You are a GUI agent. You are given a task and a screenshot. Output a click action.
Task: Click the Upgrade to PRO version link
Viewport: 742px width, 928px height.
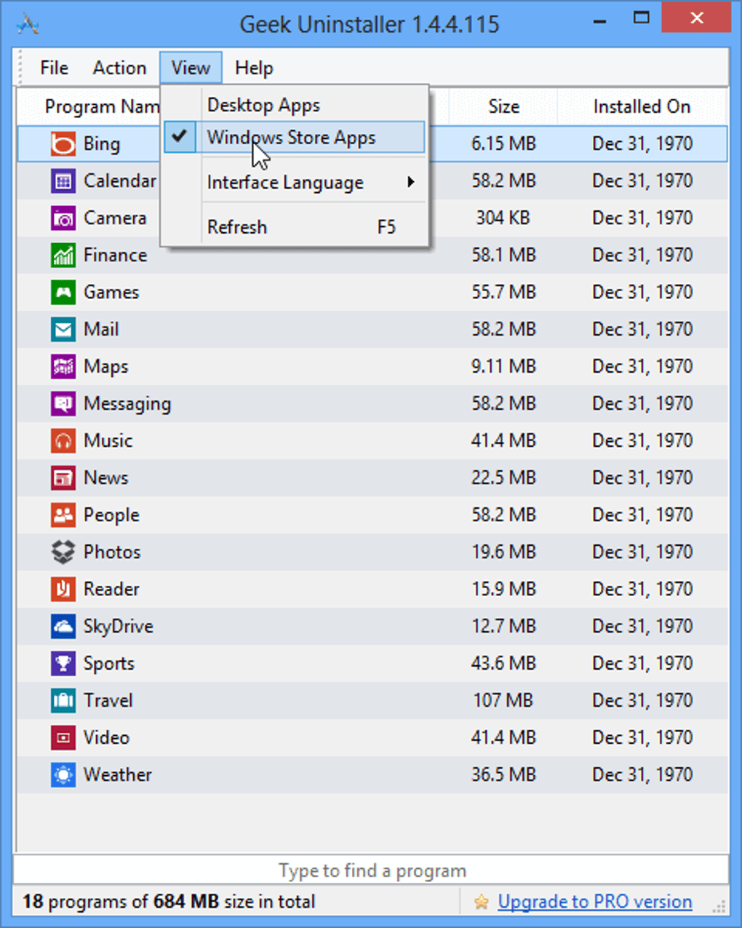(x=594, y=902)
